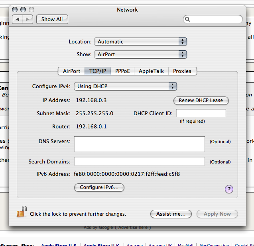Click the (Optional) note beside Search Domains

tap(220, 162)
